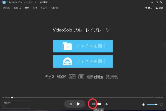The height and width of the screenshot is (111, 166).
Task: Open the ディスクを開く button
Action: [x=83, y=61]
